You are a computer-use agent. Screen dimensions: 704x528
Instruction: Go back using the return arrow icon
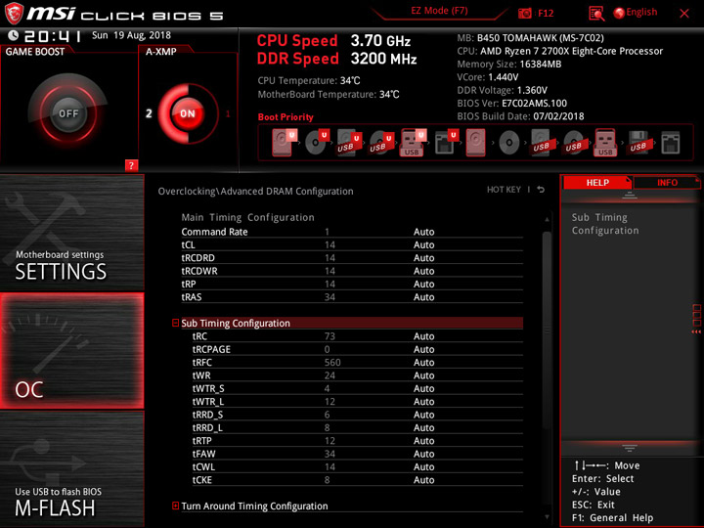pyautogui.click(x=541, y=190)
